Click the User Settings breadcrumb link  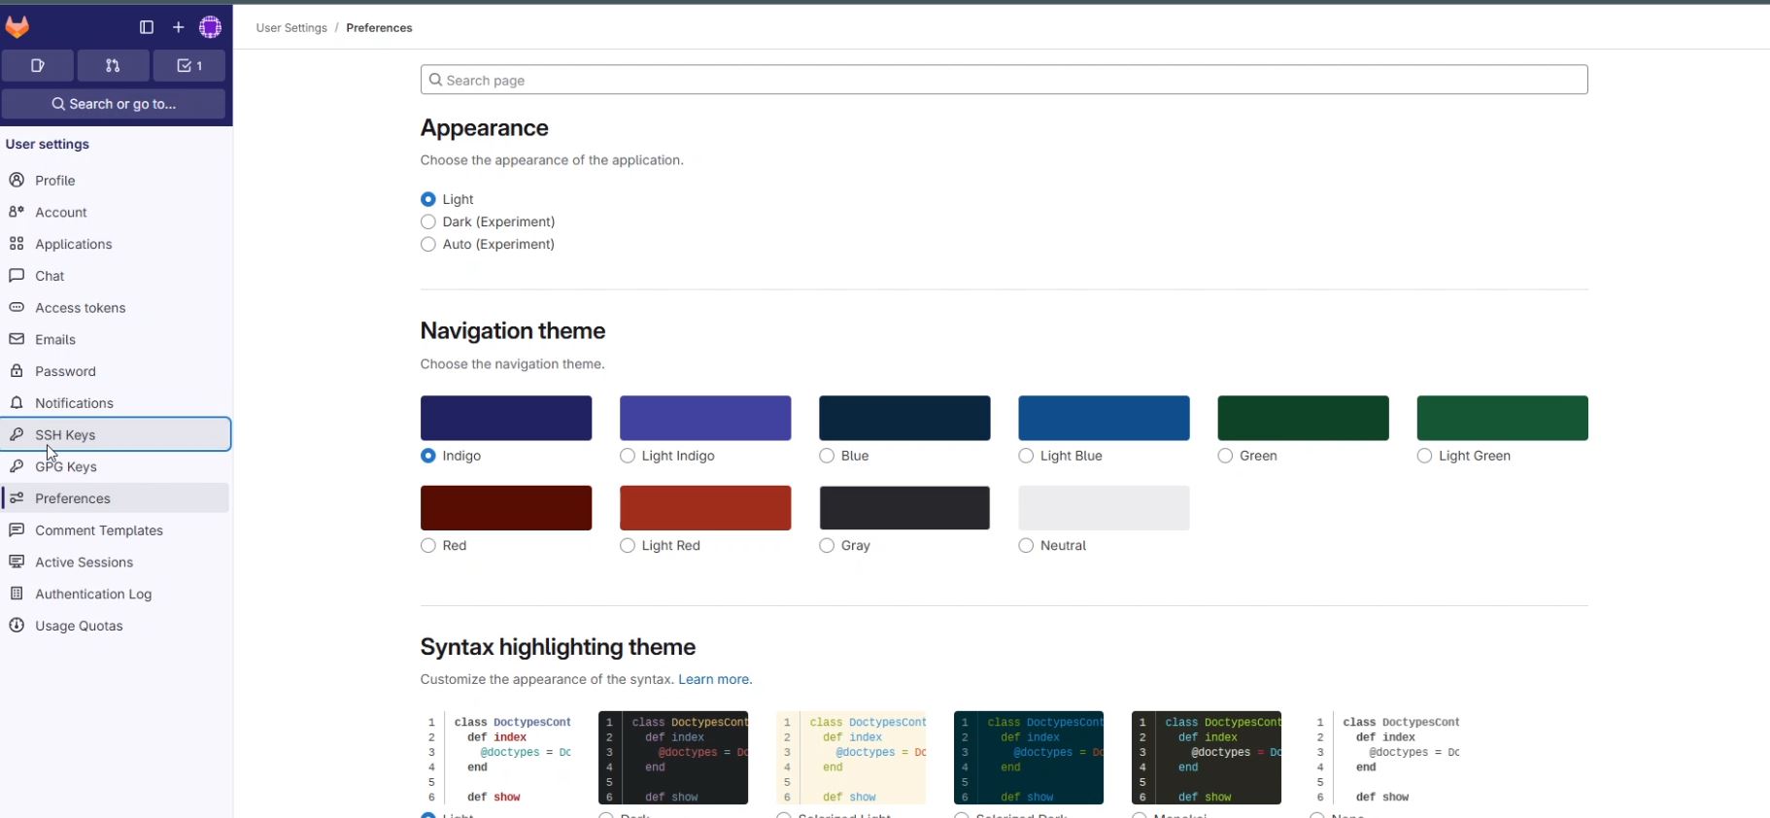point(291,28)
